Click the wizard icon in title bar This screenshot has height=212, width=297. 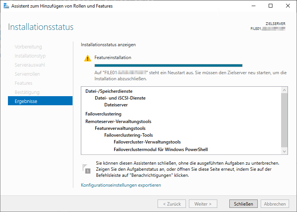pyautogui.click(x=6, y=6)
